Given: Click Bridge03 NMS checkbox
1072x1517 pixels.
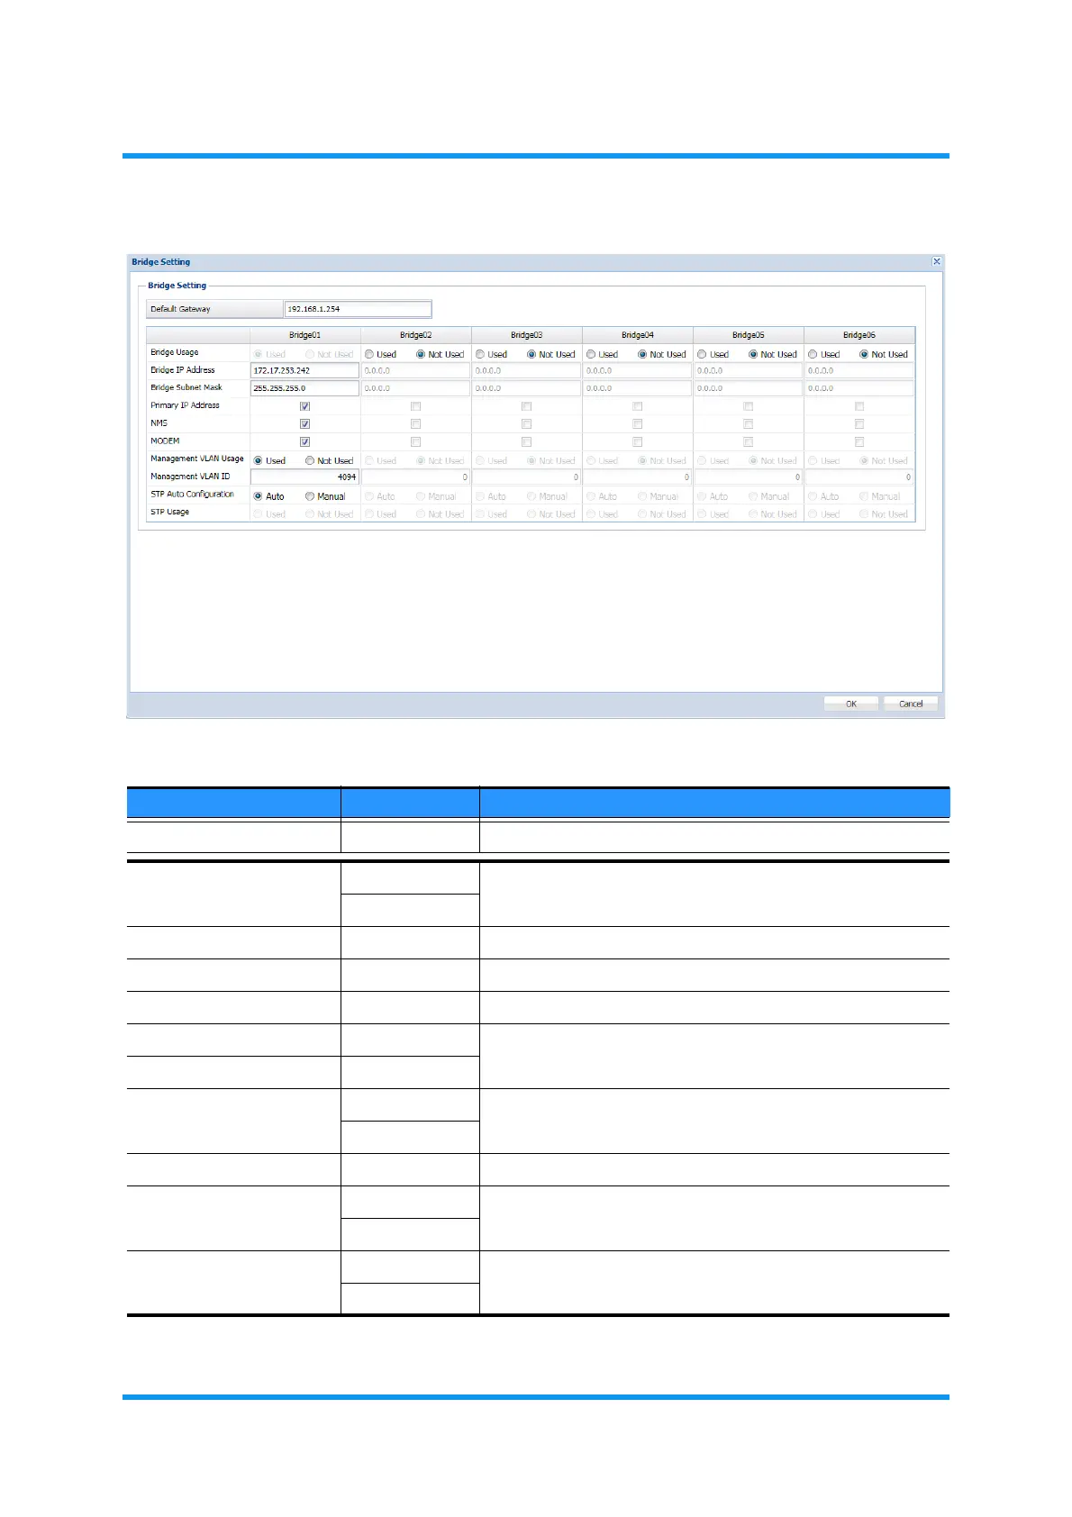Looking at the screenshot, I should point(526,423).
